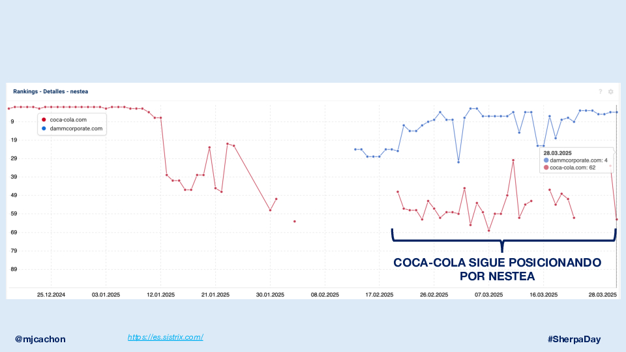Click the 17.02.2025 date axis label
The height and width of the screenshot is (352, 626).
[380, 295]
